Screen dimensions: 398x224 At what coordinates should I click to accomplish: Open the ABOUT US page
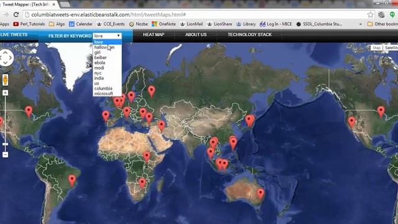[196, 35]
